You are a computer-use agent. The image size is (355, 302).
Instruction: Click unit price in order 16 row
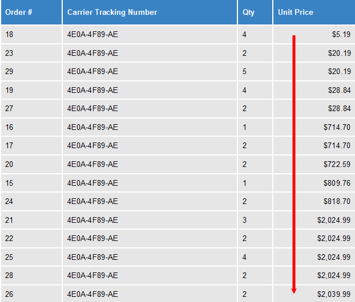tap(337, 127)
